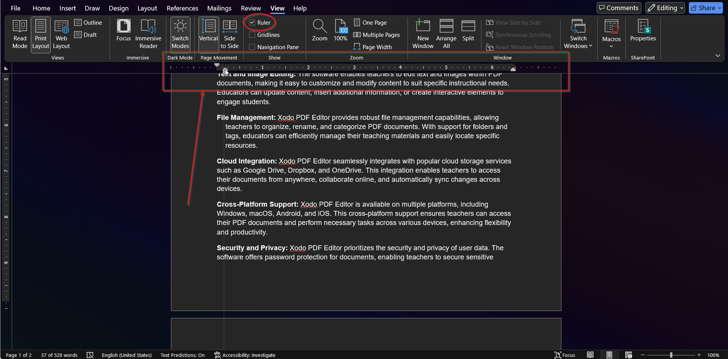Screen dimensions: 728x359
Task: Click the bold "Security and Privacy:" heading text
Action: click(x=252, y=248)
